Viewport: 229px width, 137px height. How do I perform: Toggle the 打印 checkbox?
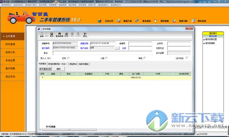coord(69,58)
